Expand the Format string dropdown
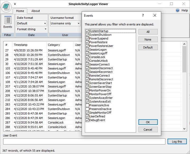Viewport: 190px width, 154px height. (31, 29)
